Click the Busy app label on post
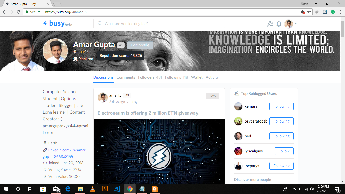 coord(134,102)
